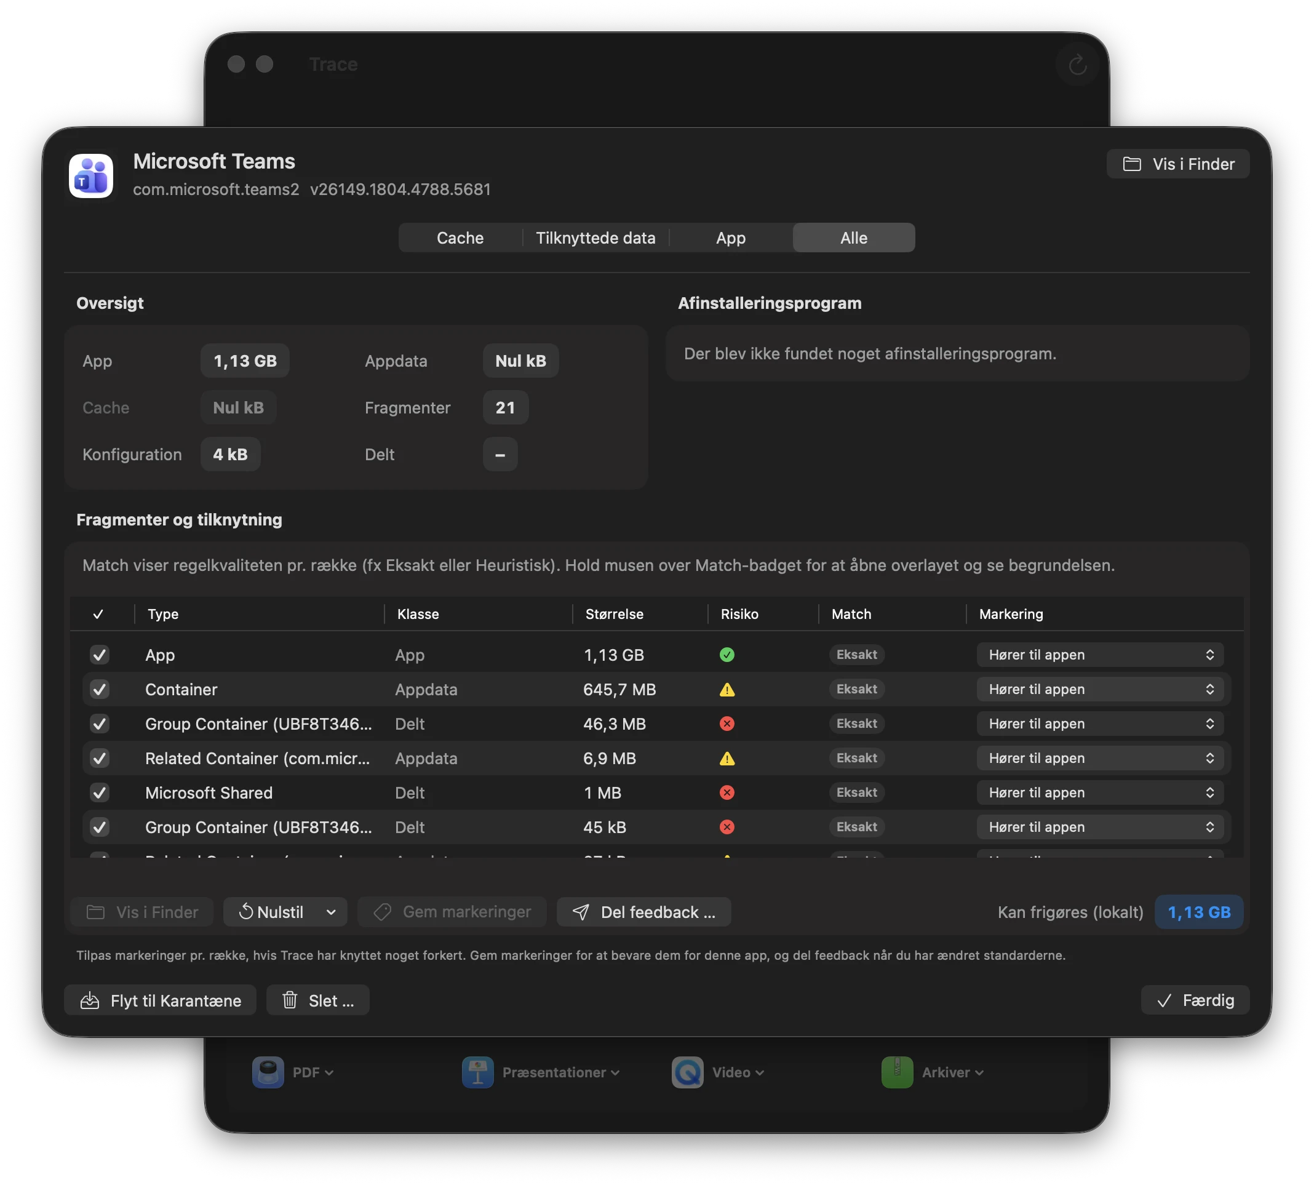The width and height of the screenshot is (1314, 1185).
Task: Open the Markering dropdown in the 45 kB row
Action: click(x=1099, y=827)
